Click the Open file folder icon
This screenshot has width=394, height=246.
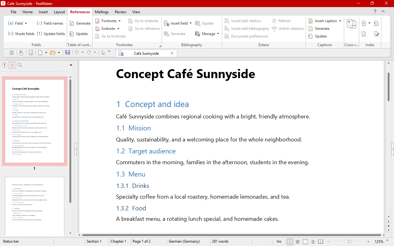(53, 53)
